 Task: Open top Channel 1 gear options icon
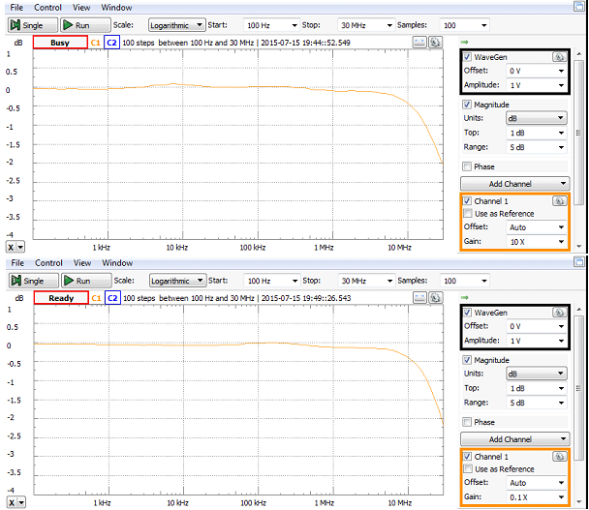coord(559,201)
